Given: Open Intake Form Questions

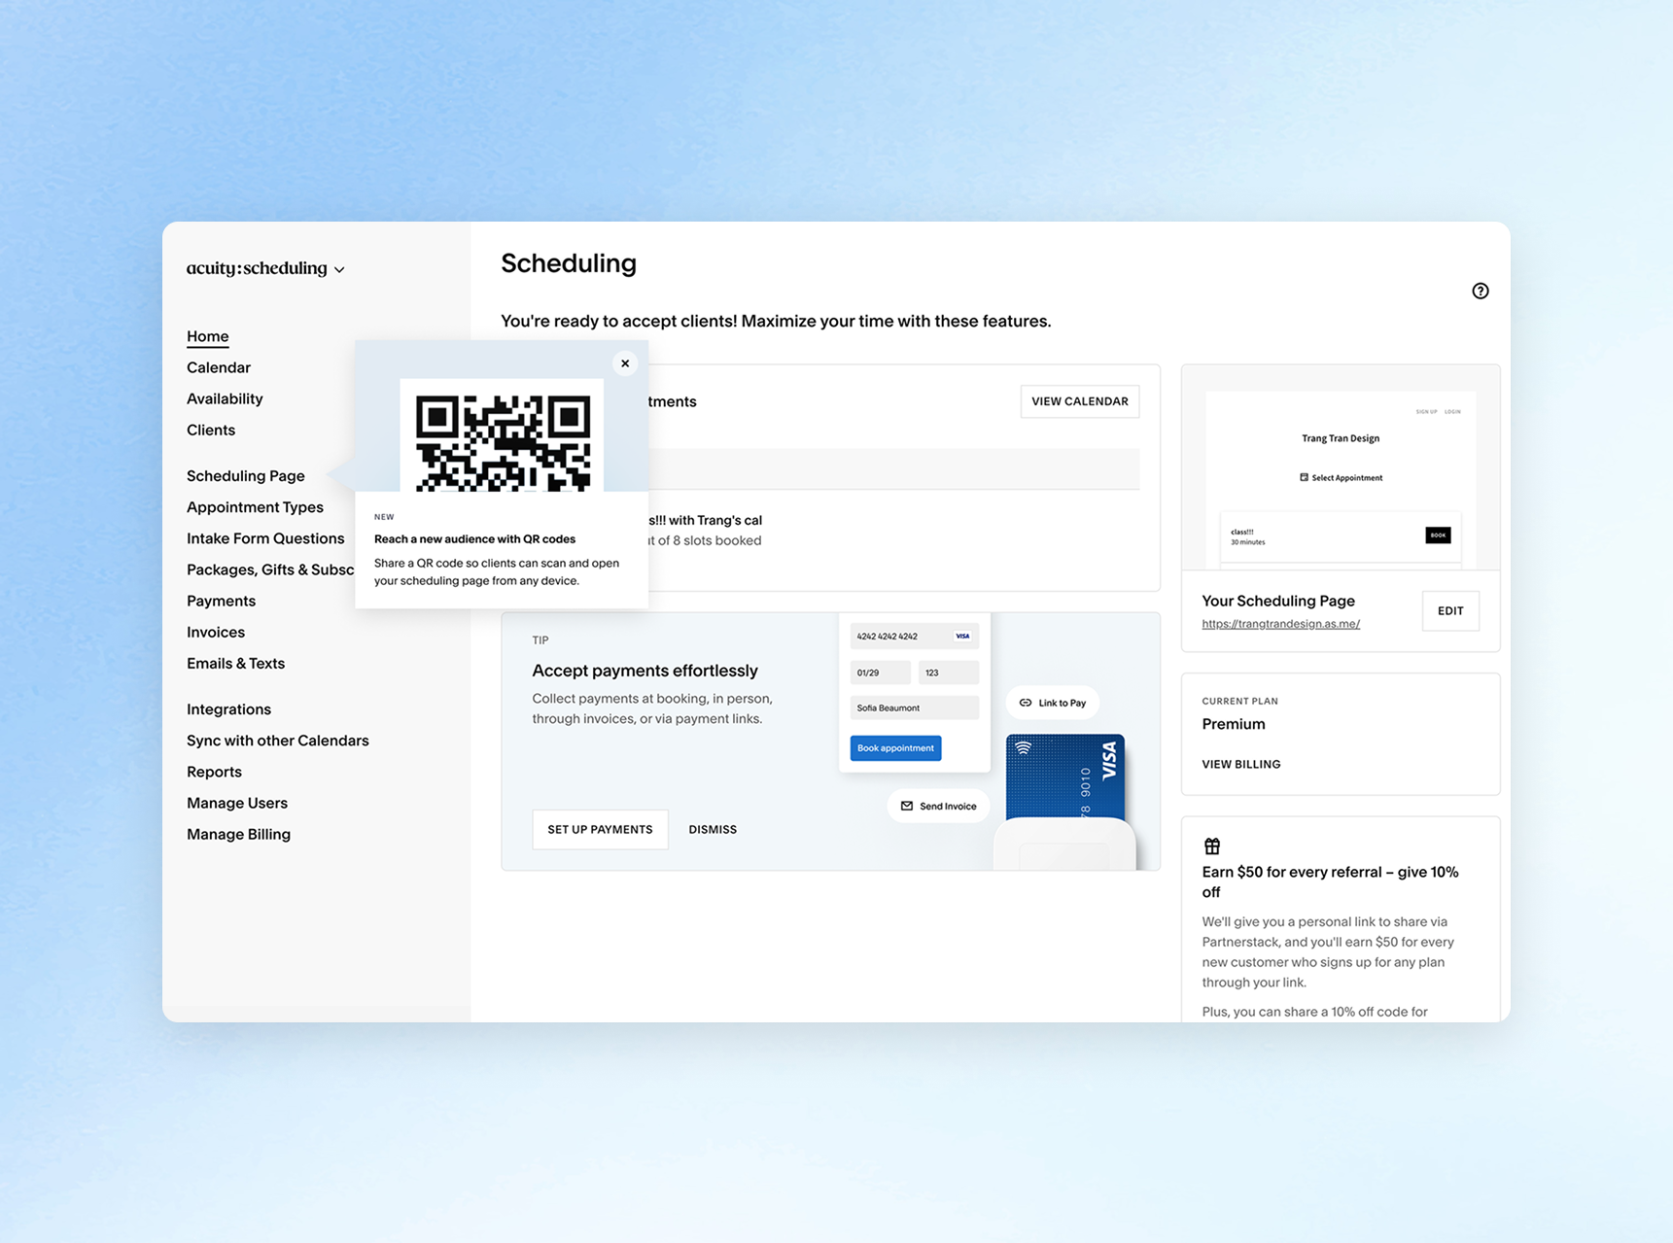Looking at the screenshot, I should 265,537.
